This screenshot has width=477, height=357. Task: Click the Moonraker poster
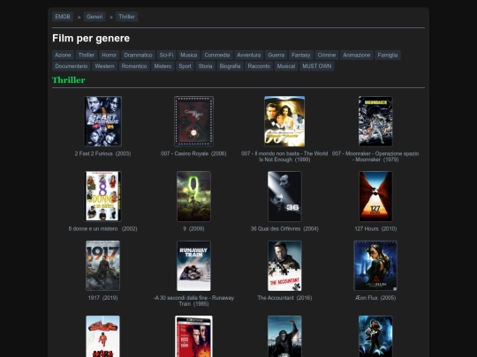[375, 122]
